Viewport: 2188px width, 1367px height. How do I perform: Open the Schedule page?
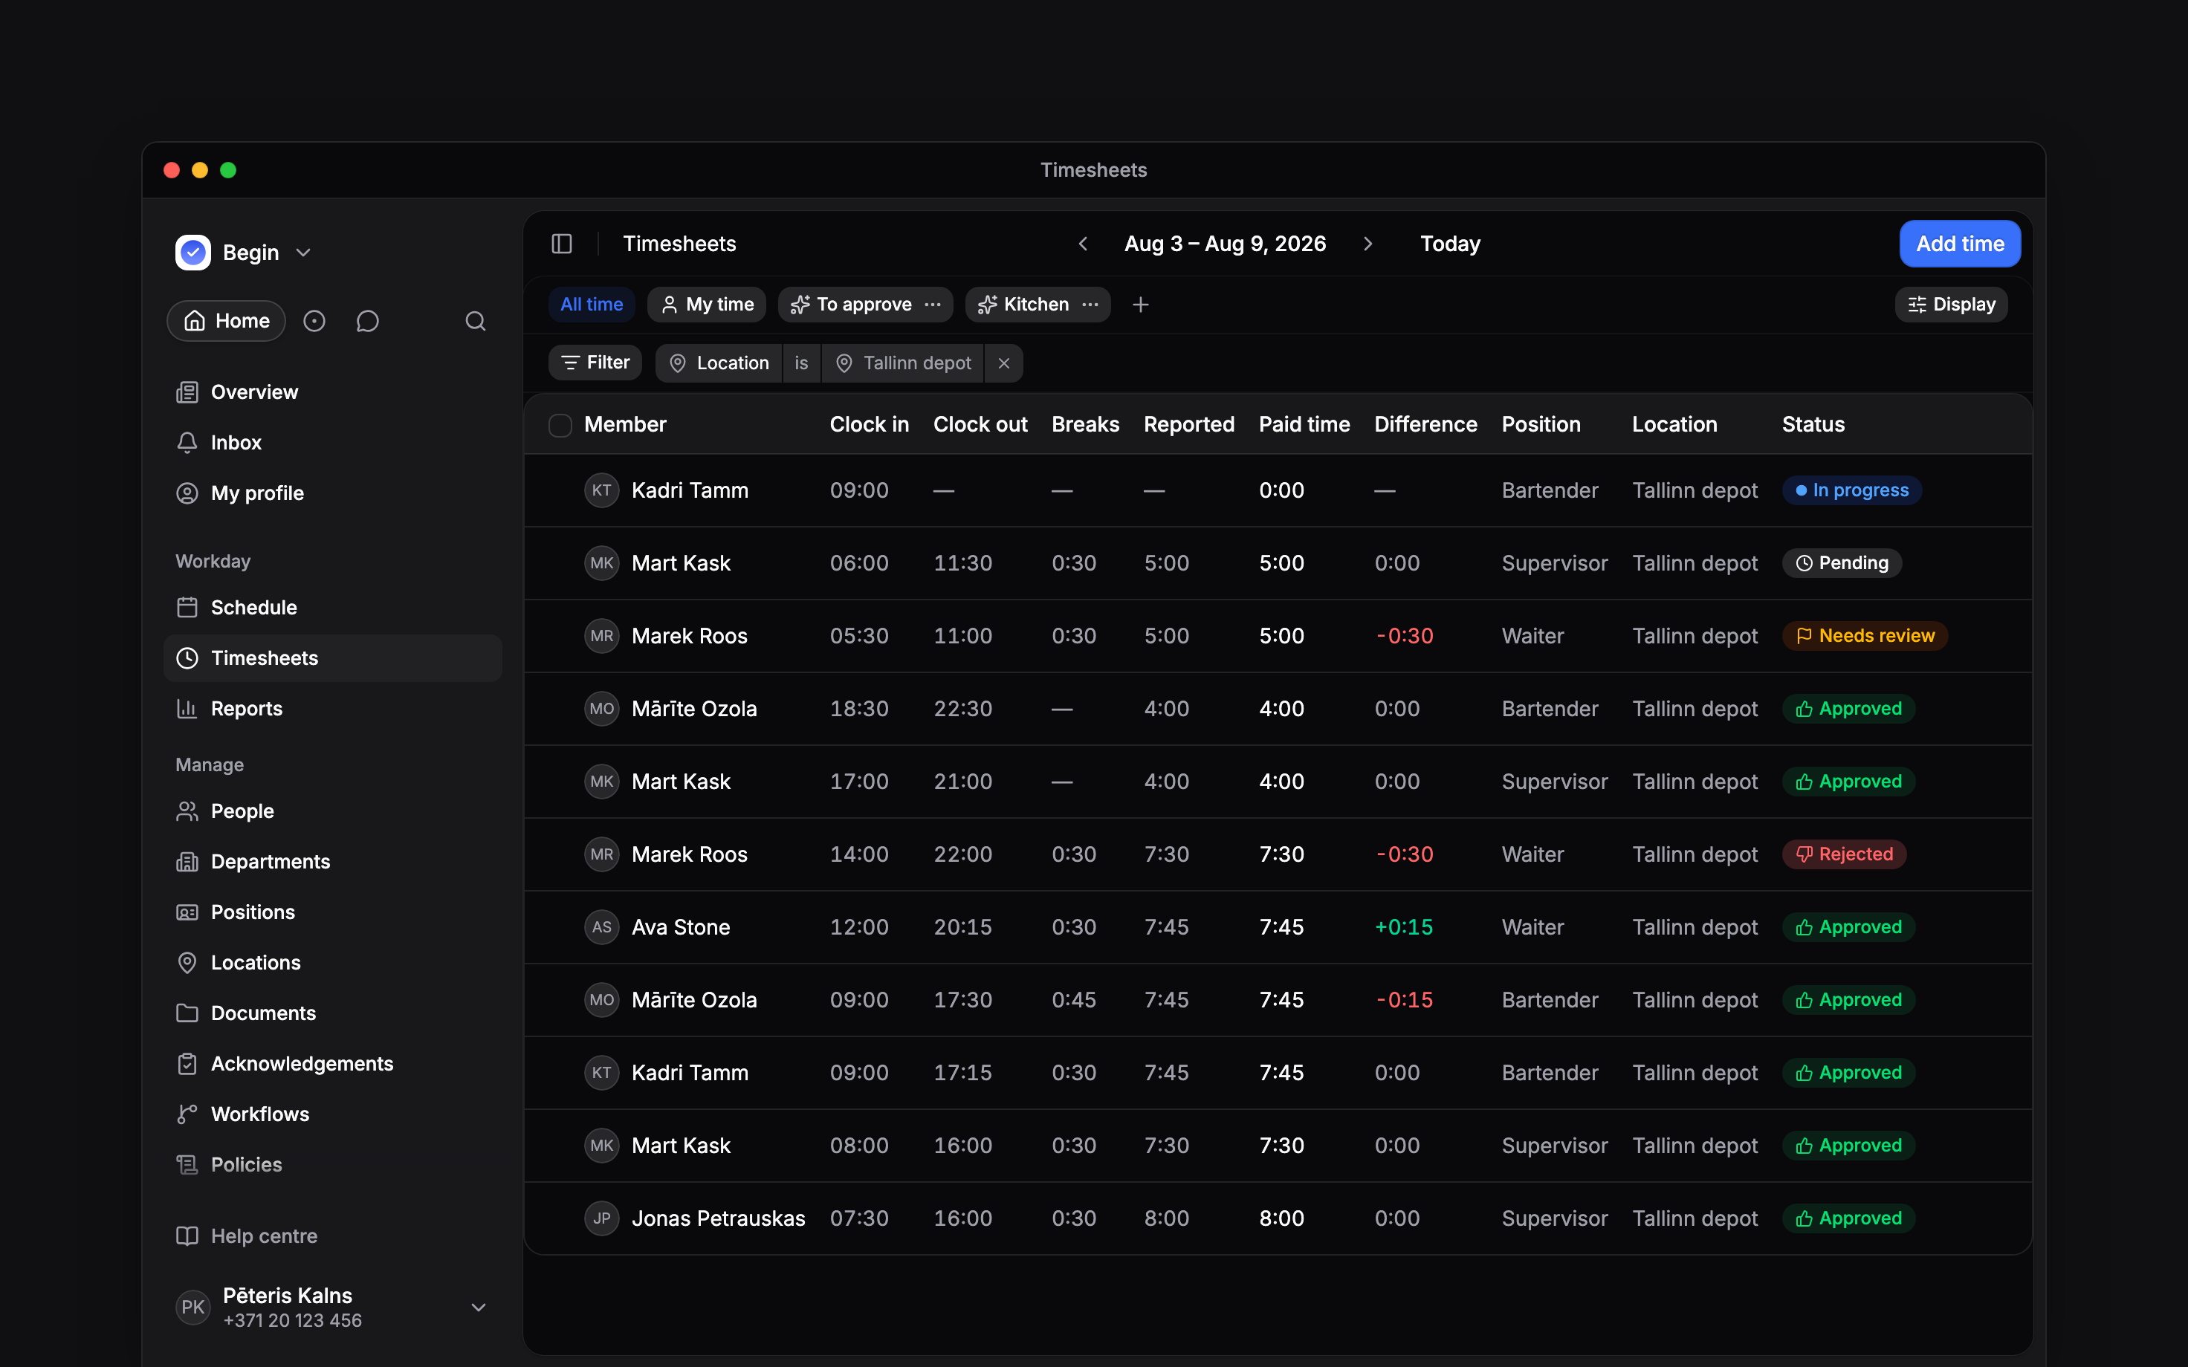[333, 608]
